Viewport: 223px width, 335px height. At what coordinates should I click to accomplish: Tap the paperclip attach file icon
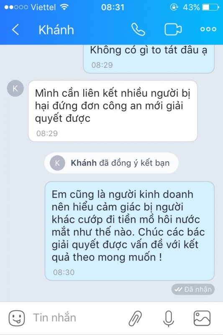coord(135,318)
